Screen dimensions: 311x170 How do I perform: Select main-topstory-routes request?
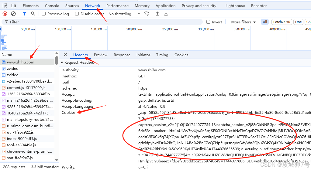coord(27,120)
